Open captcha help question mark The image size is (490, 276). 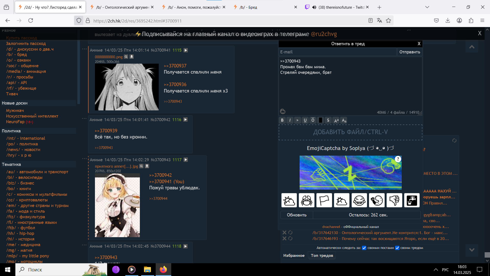pyautogui.click(x=398, y=159)
